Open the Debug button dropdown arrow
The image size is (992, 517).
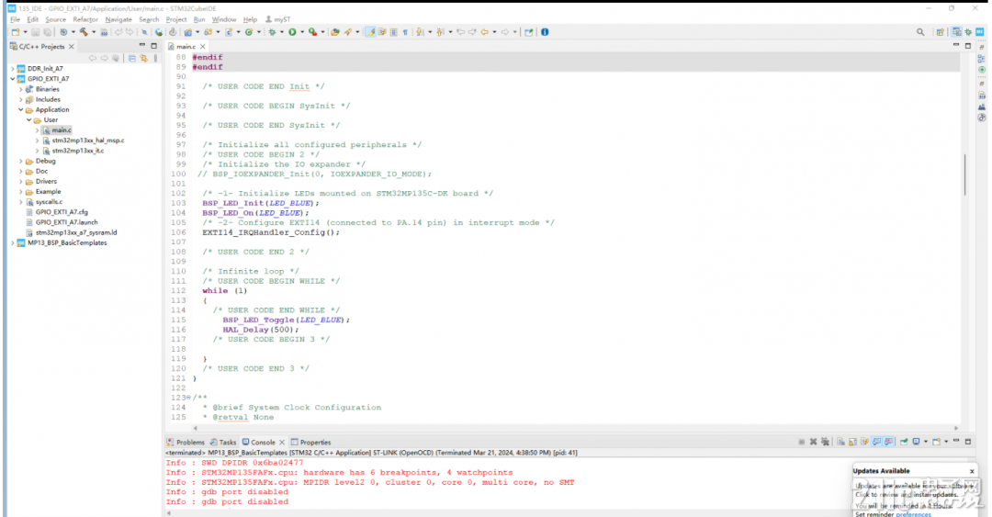coord(282,31)
